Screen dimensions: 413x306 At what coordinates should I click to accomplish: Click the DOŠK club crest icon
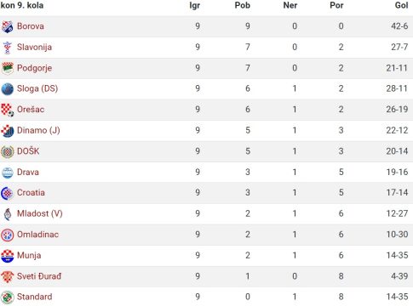(8, 151)
